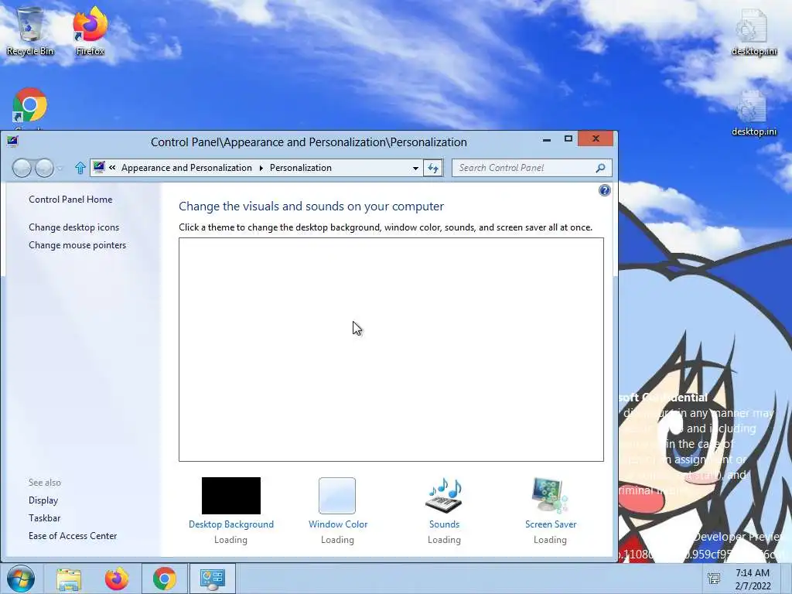This screenshot has width=792, height=594.
Task: Close the Personalization window
Action: click(596, 138)
